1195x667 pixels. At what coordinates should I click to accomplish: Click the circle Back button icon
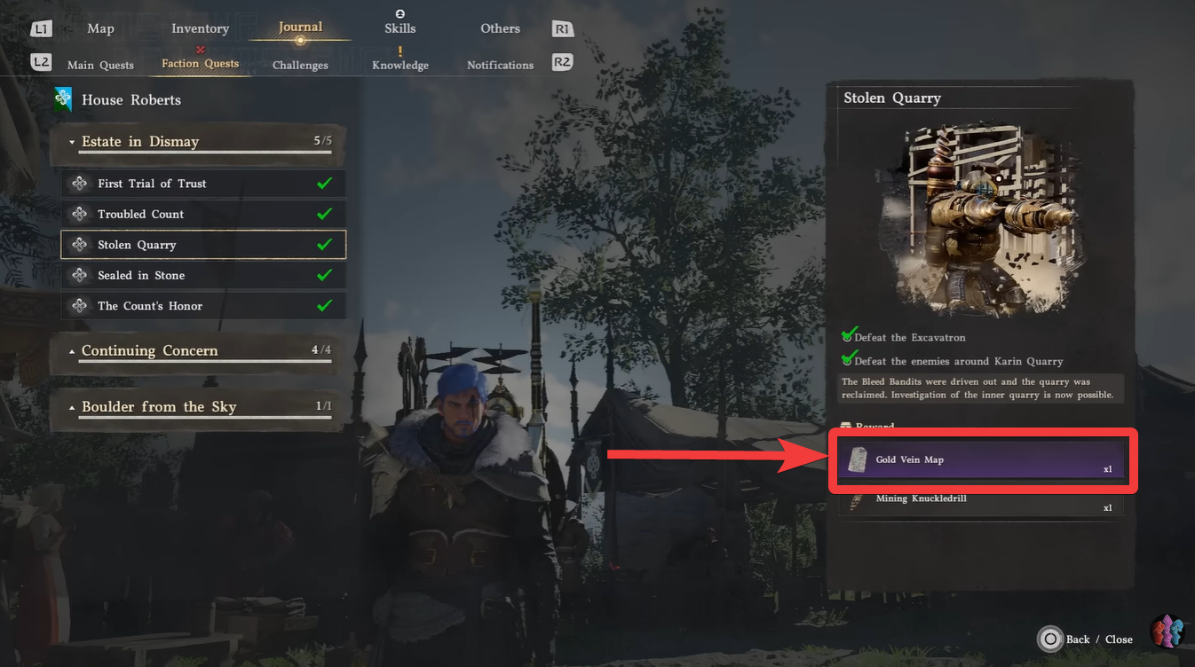[1050, 639]
